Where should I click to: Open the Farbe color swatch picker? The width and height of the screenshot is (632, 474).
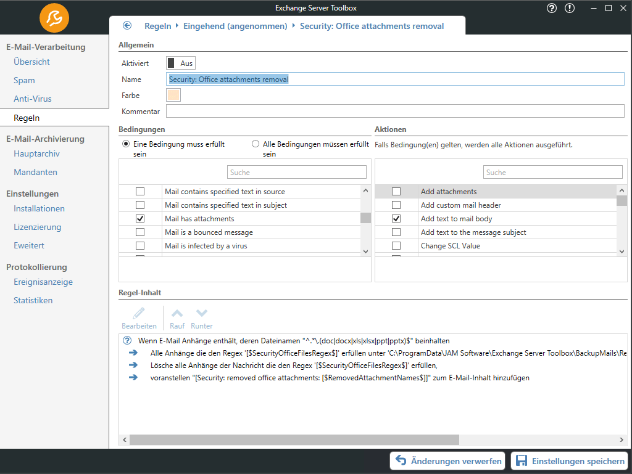(173, 96)
